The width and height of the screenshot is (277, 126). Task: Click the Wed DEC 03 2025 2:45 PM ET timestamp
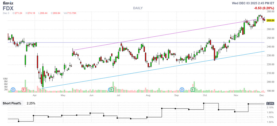(253, 3)
